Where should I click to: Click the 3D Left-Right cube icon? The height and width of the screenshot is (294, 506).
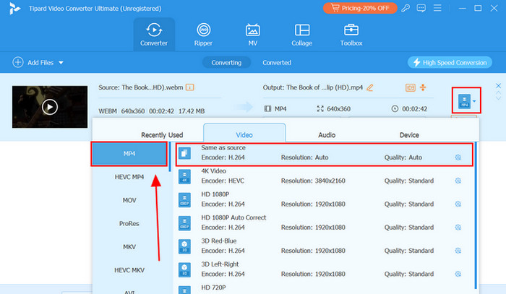tap(184, 269)
